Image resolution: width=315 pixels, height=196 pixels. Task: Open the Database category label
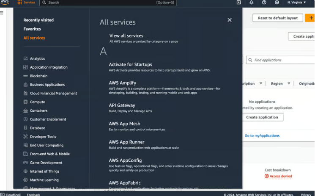38,128
